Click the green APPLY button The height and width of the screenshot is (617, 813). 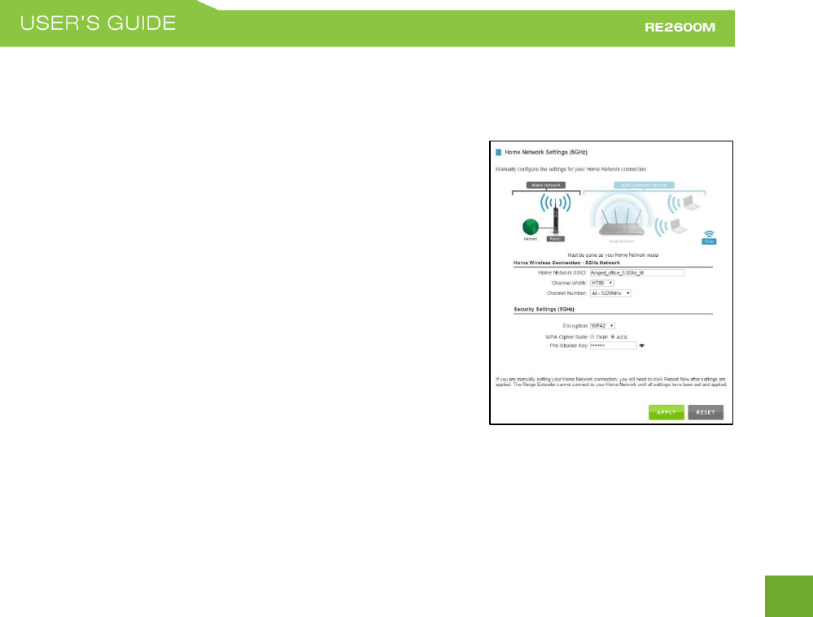coord(667,412)
